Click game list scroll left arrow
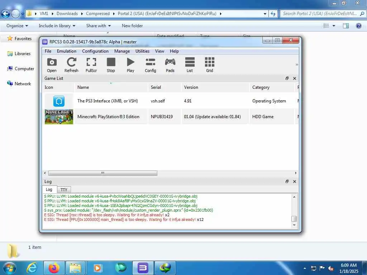 [45, 173]
